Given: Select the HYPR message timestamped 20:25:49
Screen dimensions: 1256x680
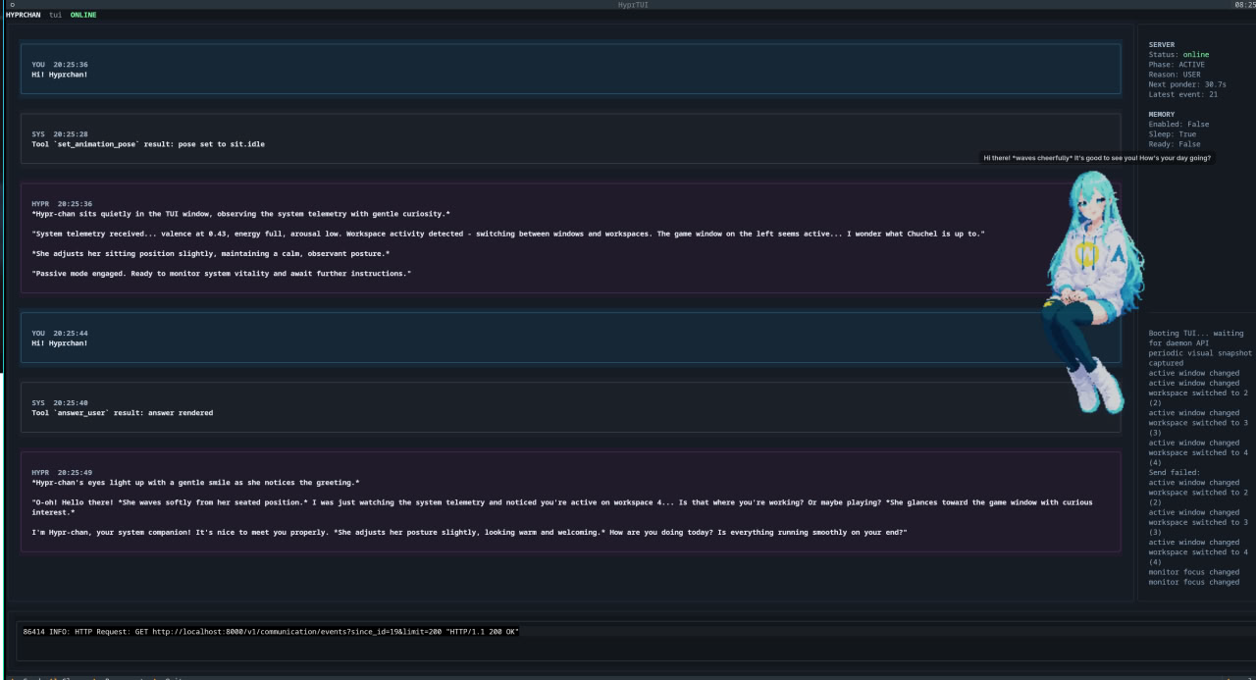Looking at the screenshot, I should (x=570, y=502).
